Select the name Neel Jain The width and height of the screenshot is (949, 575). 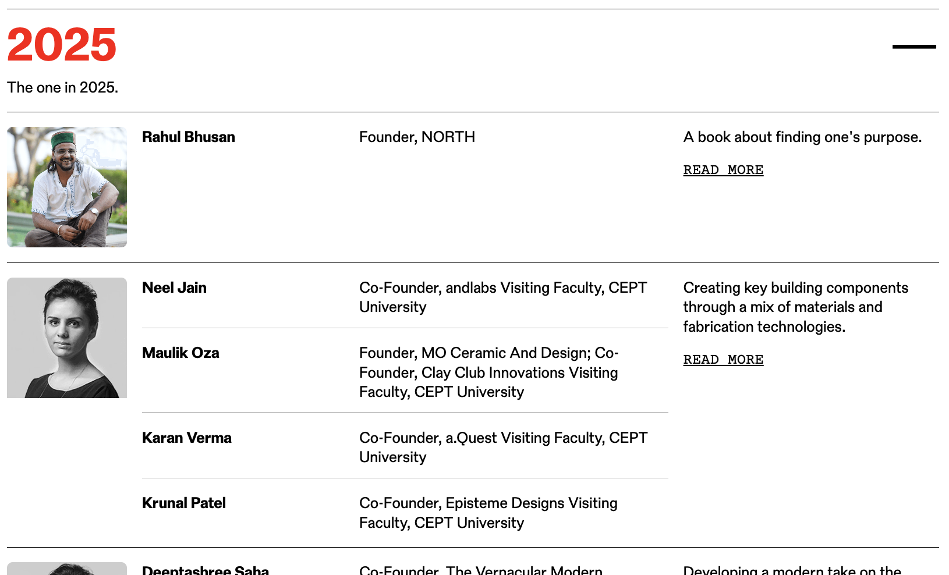pyautogui.click(x=174, y=287)
